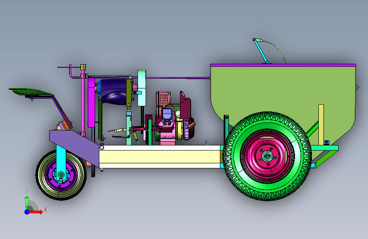Viewport: 368px width, 239px height.
Task: Click the red X axis arrow of triad
Action: point(35,212)
